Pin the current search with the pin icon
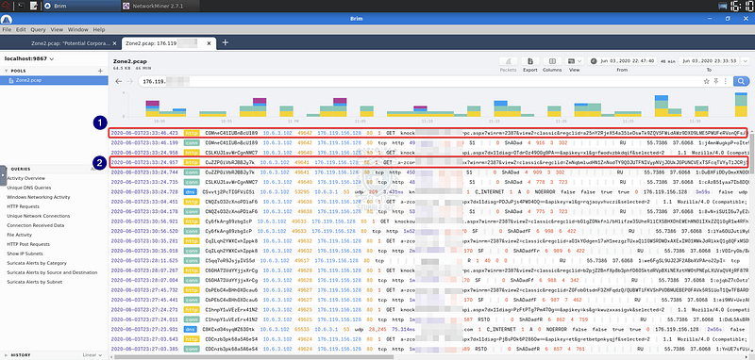Viewport: 755px width, 360px height. click(x=715, y=81)
